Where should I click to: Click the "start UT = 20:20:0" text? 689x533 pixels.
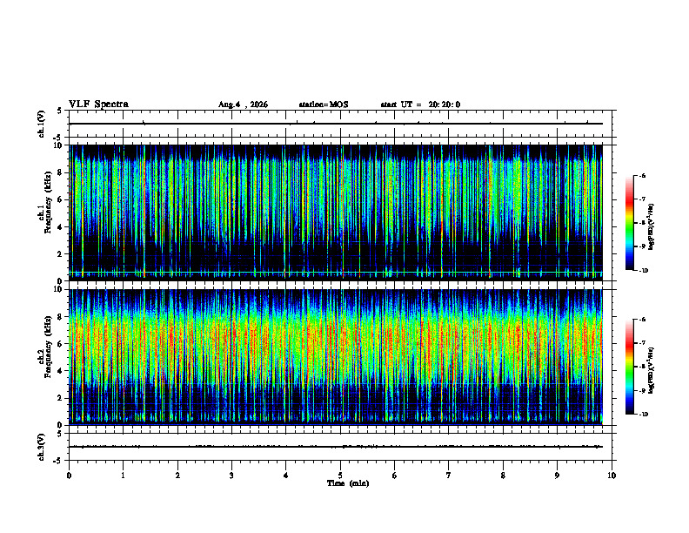(x=420, y=105)
